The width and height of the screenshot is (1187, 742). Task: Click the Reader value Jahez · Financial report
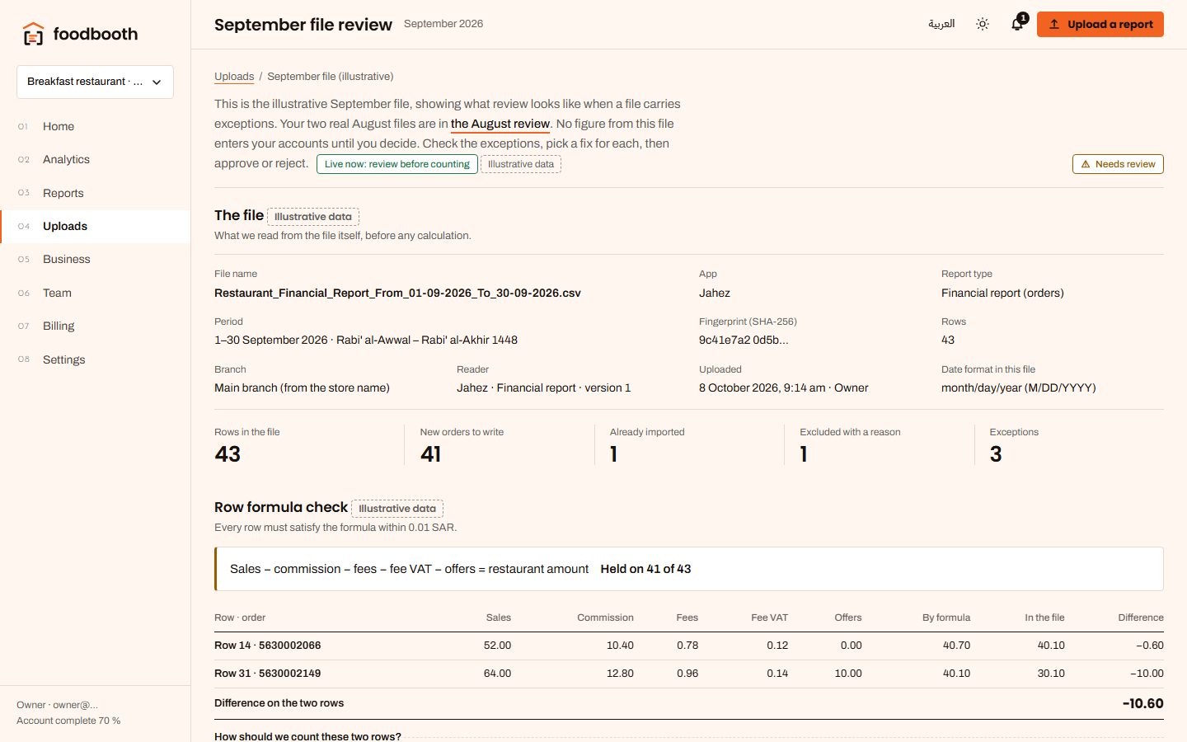click(x=543, y=387)
